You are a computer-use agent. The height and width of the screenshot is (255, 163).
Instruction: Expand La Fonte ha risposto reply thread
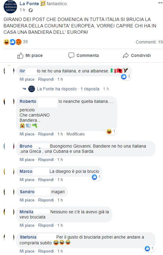(68, 89)
